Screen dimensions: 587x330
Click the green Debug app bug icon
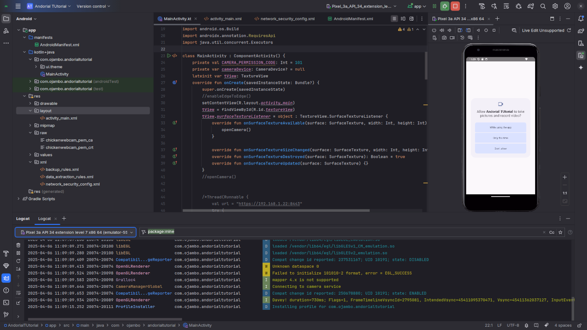point(444,6)
